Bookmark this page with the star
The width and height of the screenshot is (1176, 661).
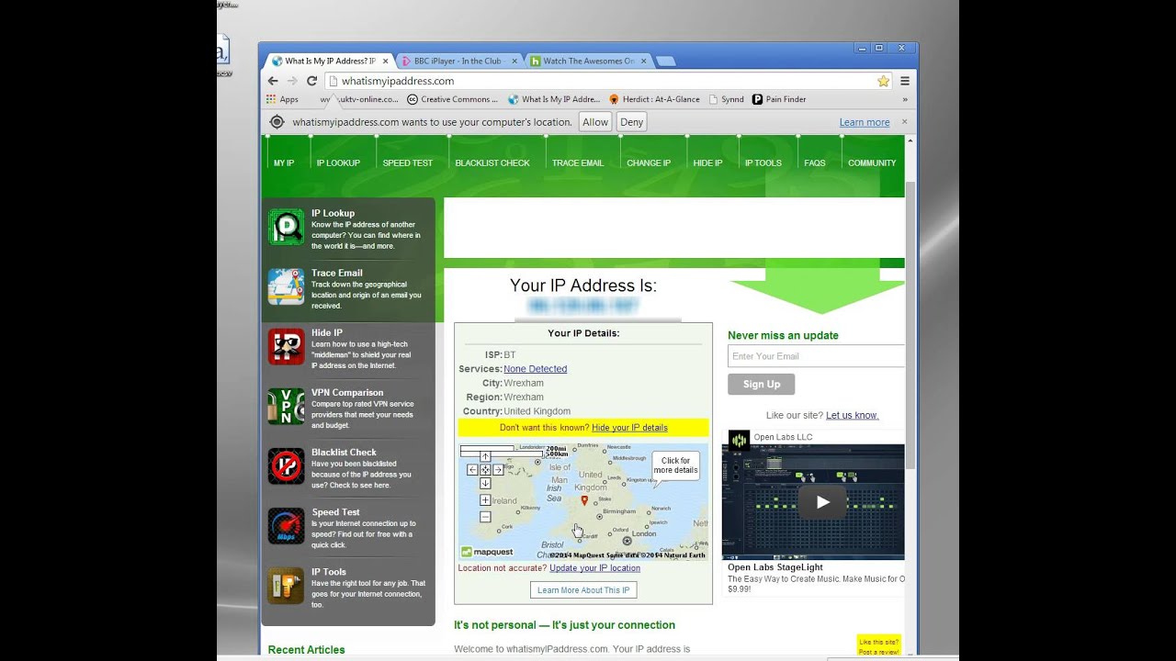click(x=883, y=81)
